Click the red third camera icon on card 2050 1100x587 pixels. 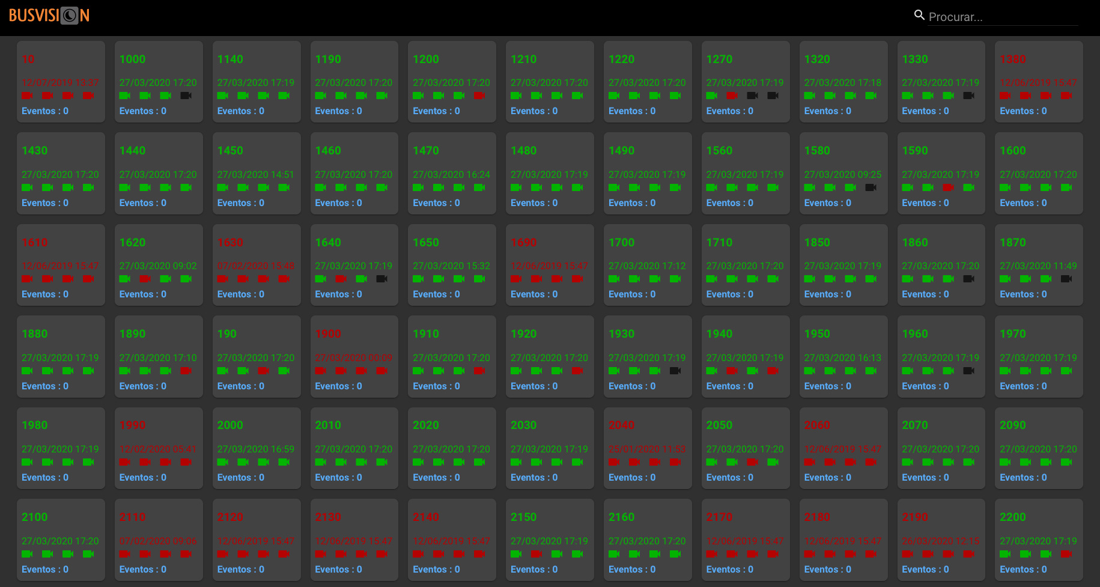click(x=753, y=462)
